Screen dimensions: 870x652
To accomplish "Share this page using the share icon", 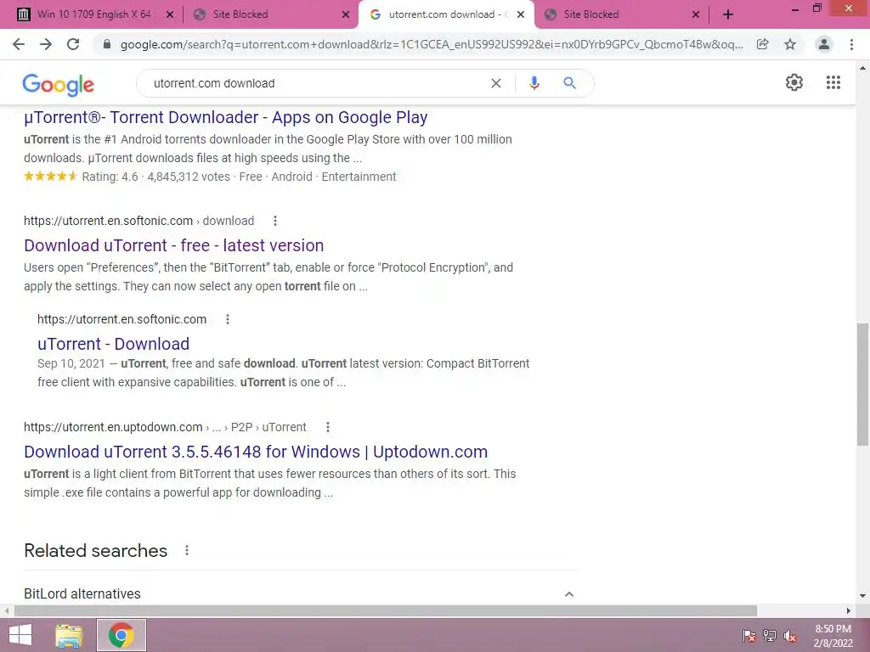I will 763,44.
